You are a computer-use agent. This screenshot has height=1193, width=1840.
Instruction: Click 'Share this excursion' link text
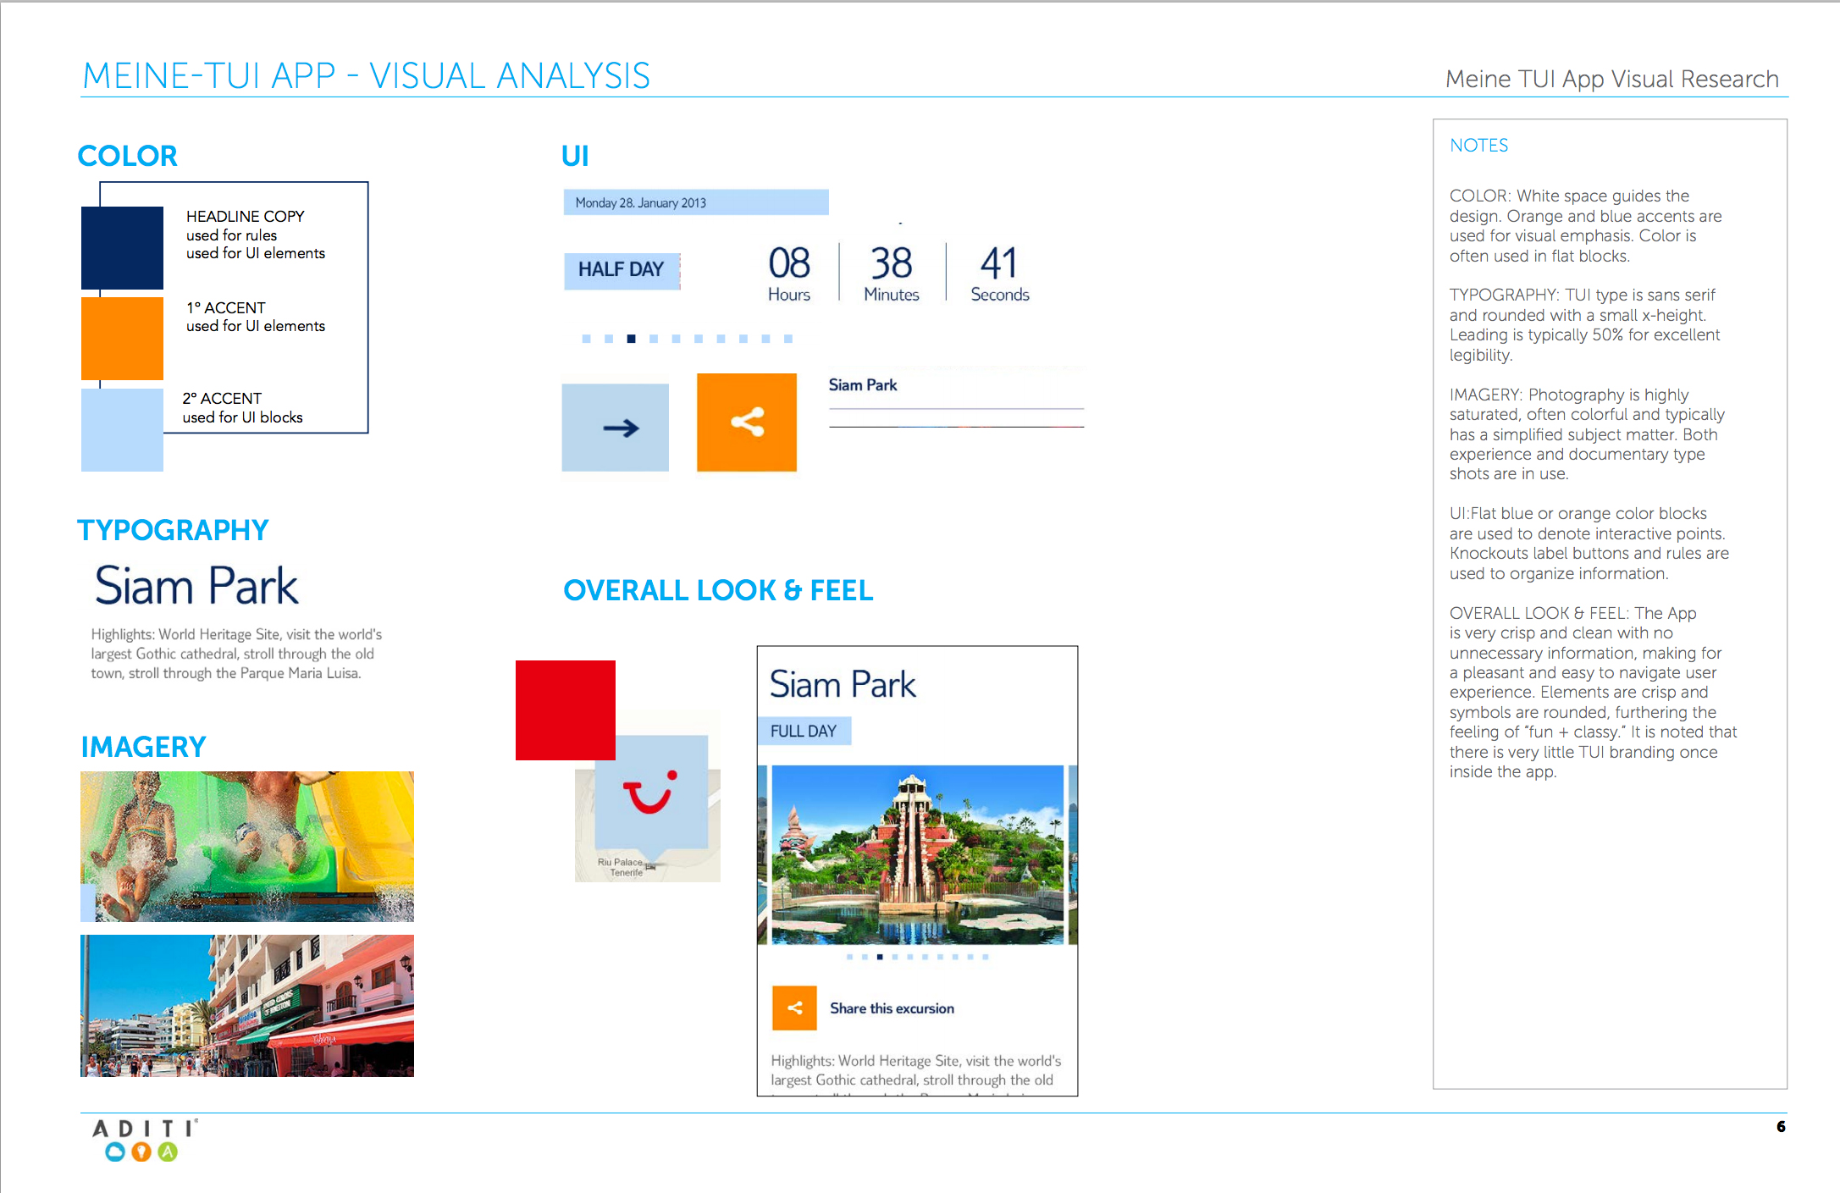(892, 1008)
